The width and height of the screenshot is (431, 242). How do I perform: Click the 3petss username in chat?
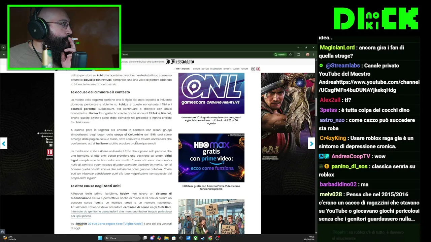click(x=328, y=110)
